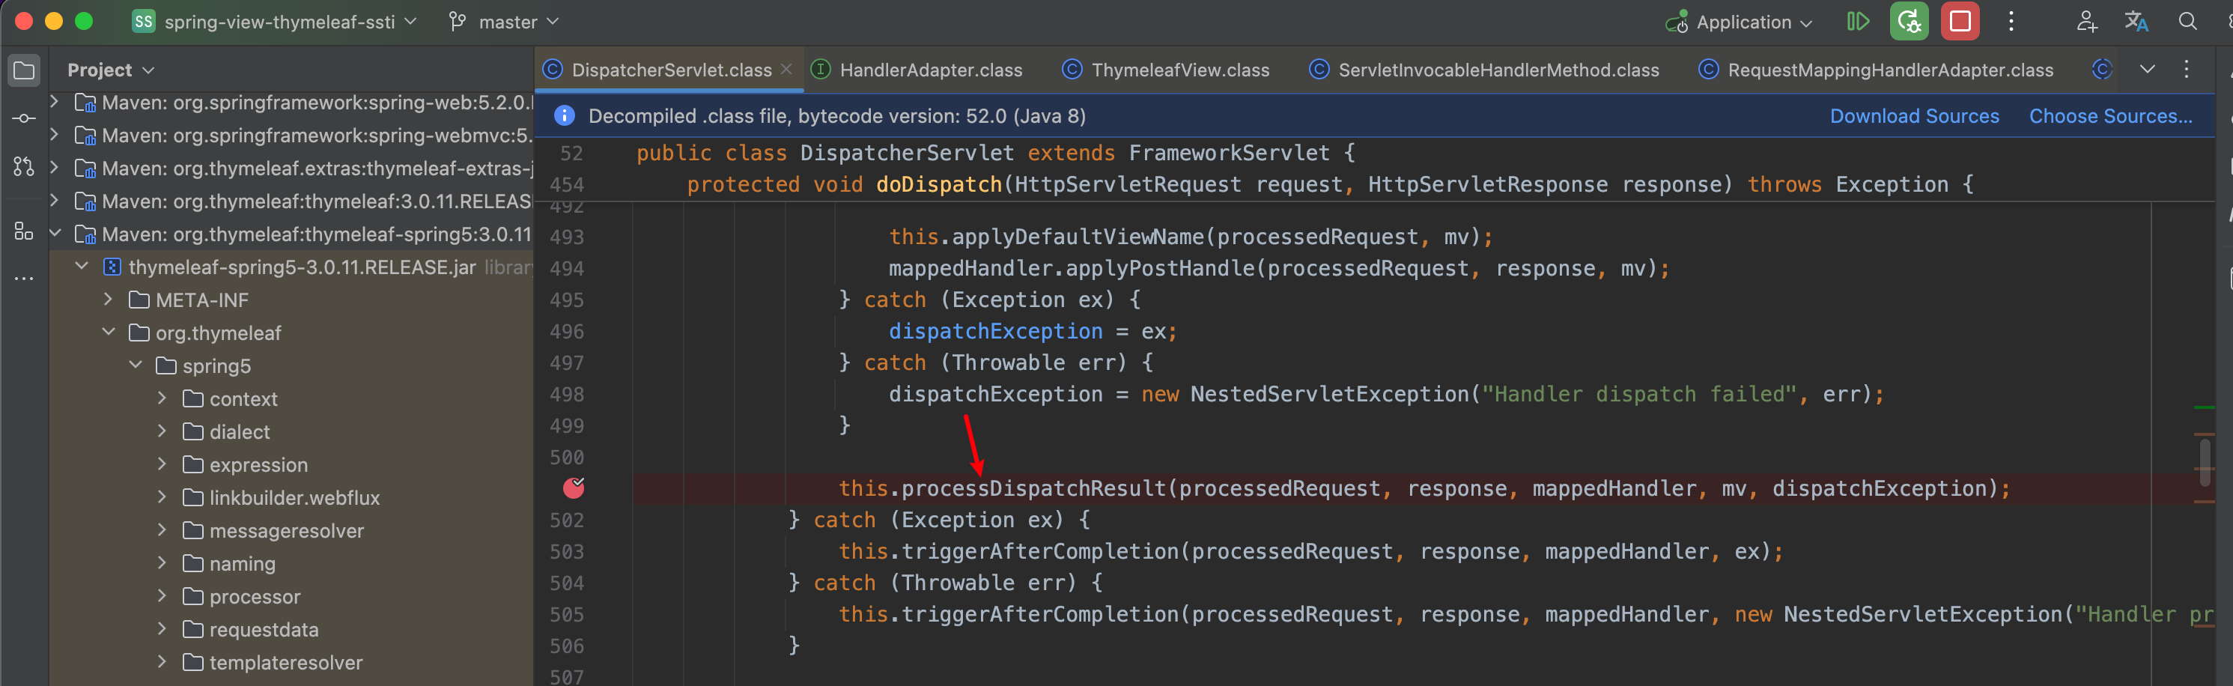This screenshot has height=686, width=2233.
Task: Open the Commit tool window icon
Action: point(24,118)
